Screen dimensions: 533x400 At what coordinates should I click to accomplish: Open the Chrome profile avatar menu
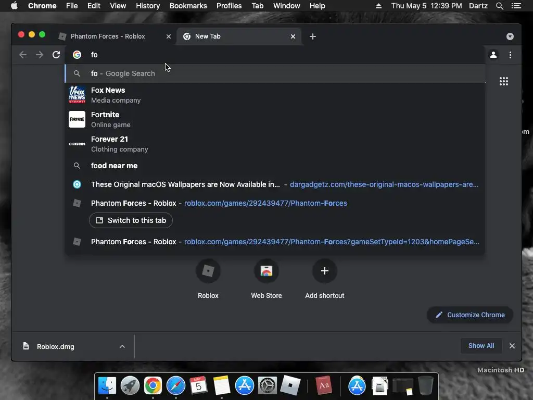[x=493, y=55]
